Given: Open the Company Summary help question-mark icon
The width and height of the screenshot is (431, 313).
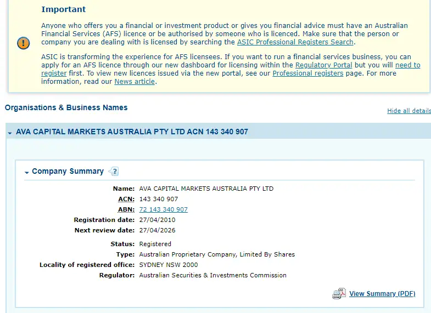Looking at the screenshot, I should tap(114, 172).
